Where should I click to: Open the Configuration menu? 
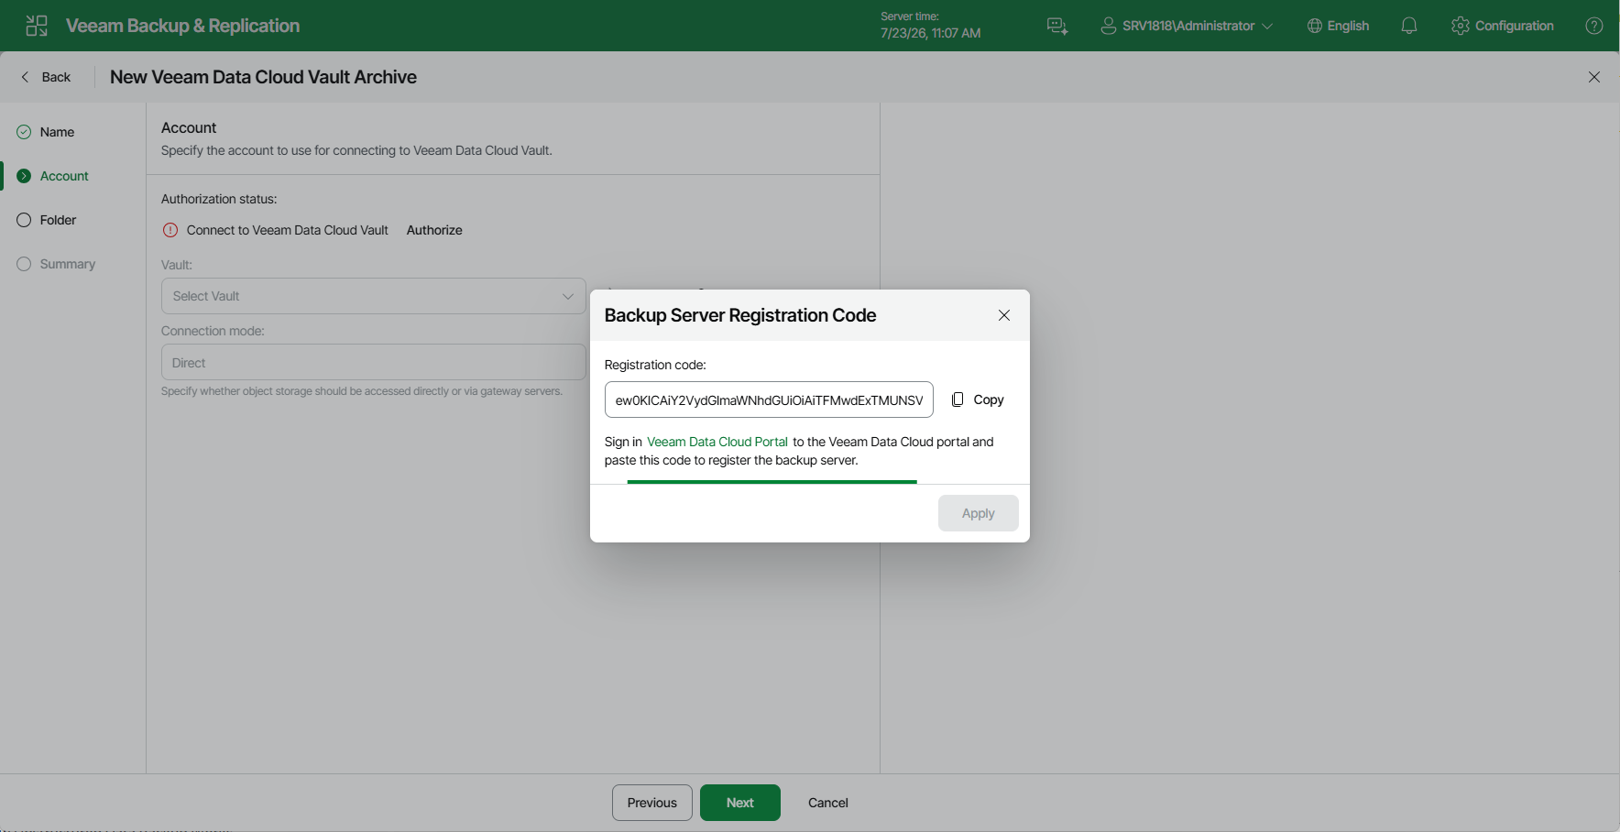pos(1503,26)
